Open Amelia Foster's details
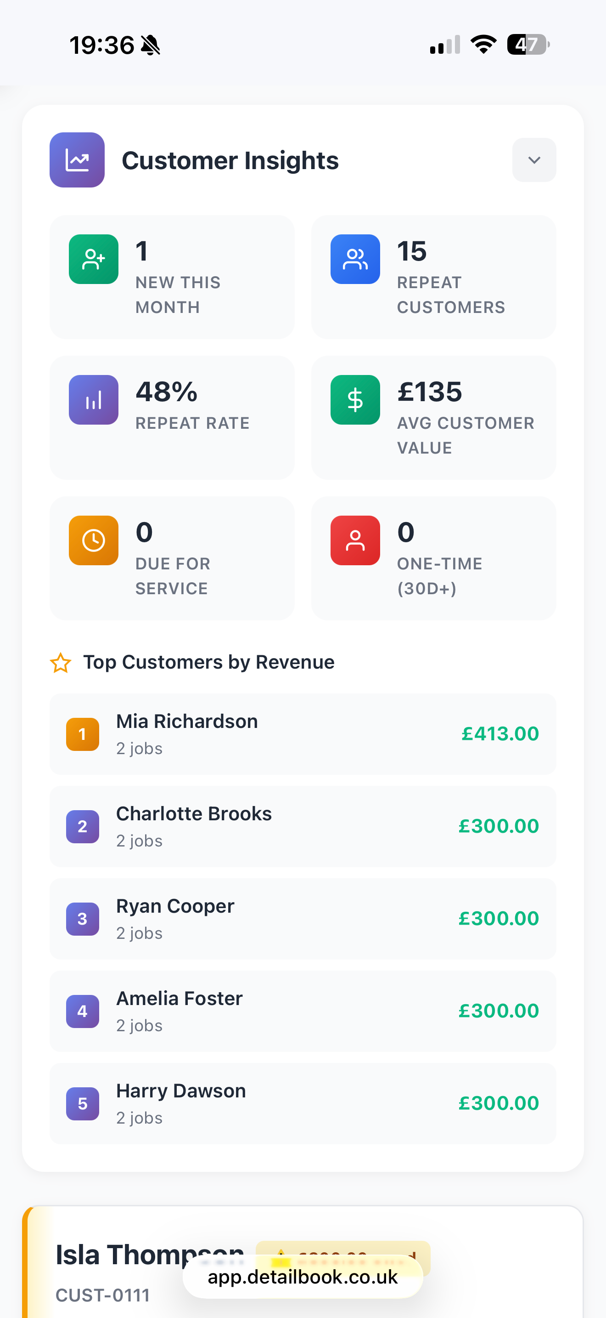This screenshot has height=1318, width=606. [303, 1011]
